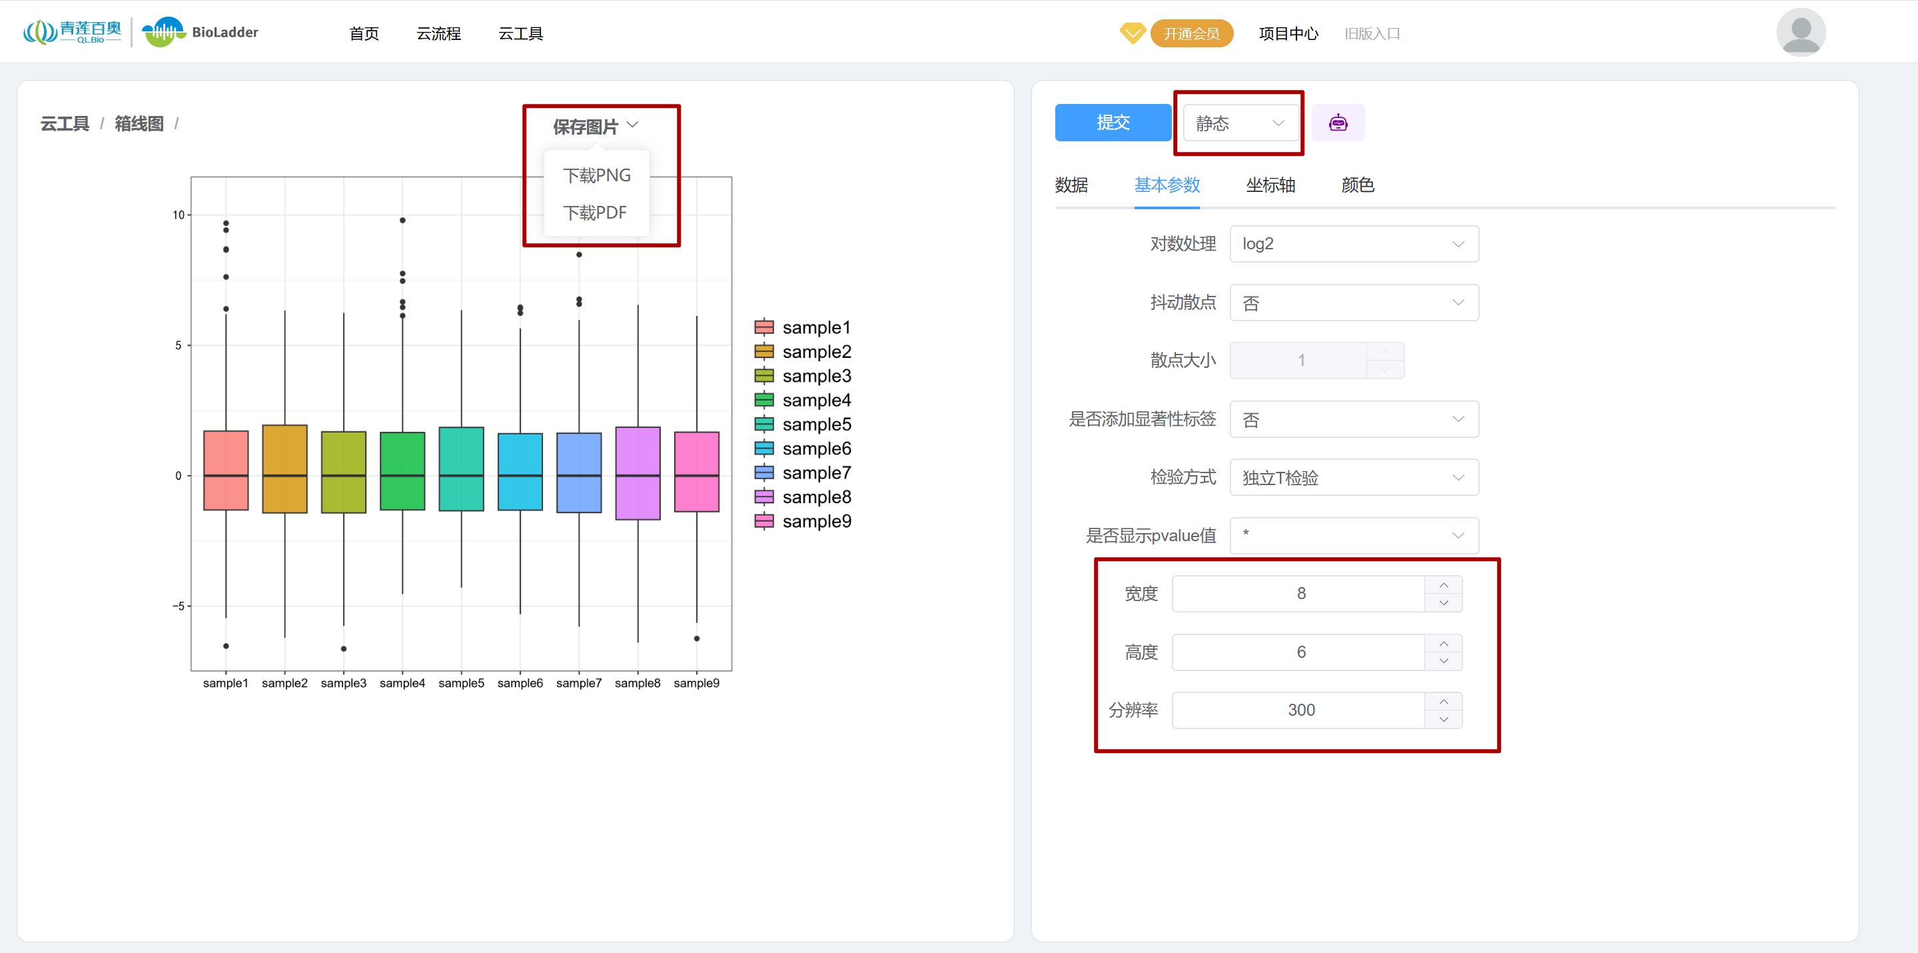Click the 箱线图 breadcrumb link
1918x953 pixels.
click(139, 124)
